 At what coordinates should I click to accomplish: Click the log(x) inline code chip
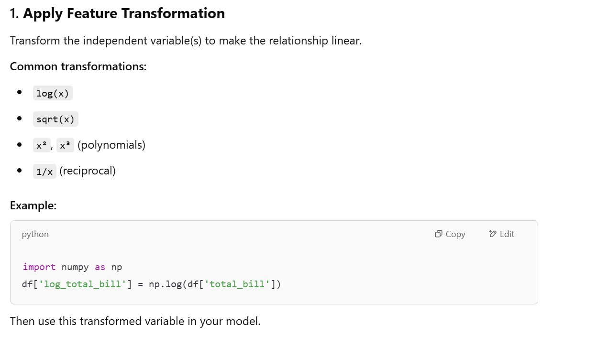coord(53,93)
